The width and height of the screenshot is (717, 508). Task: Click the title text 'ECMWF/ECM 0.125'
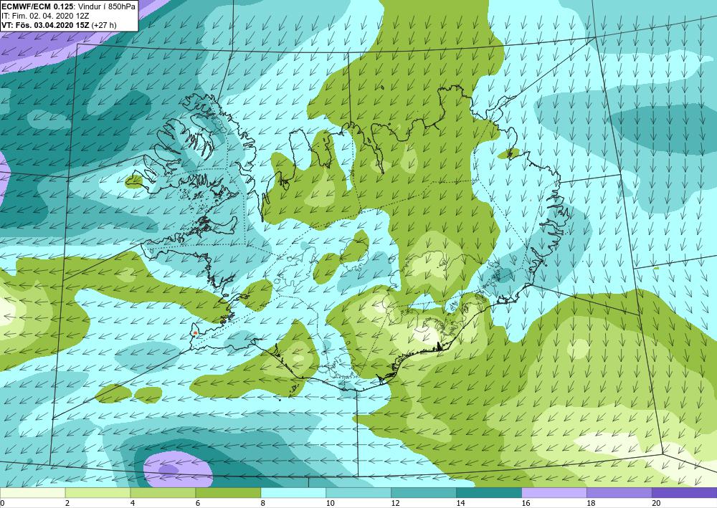tap(37, 6)
